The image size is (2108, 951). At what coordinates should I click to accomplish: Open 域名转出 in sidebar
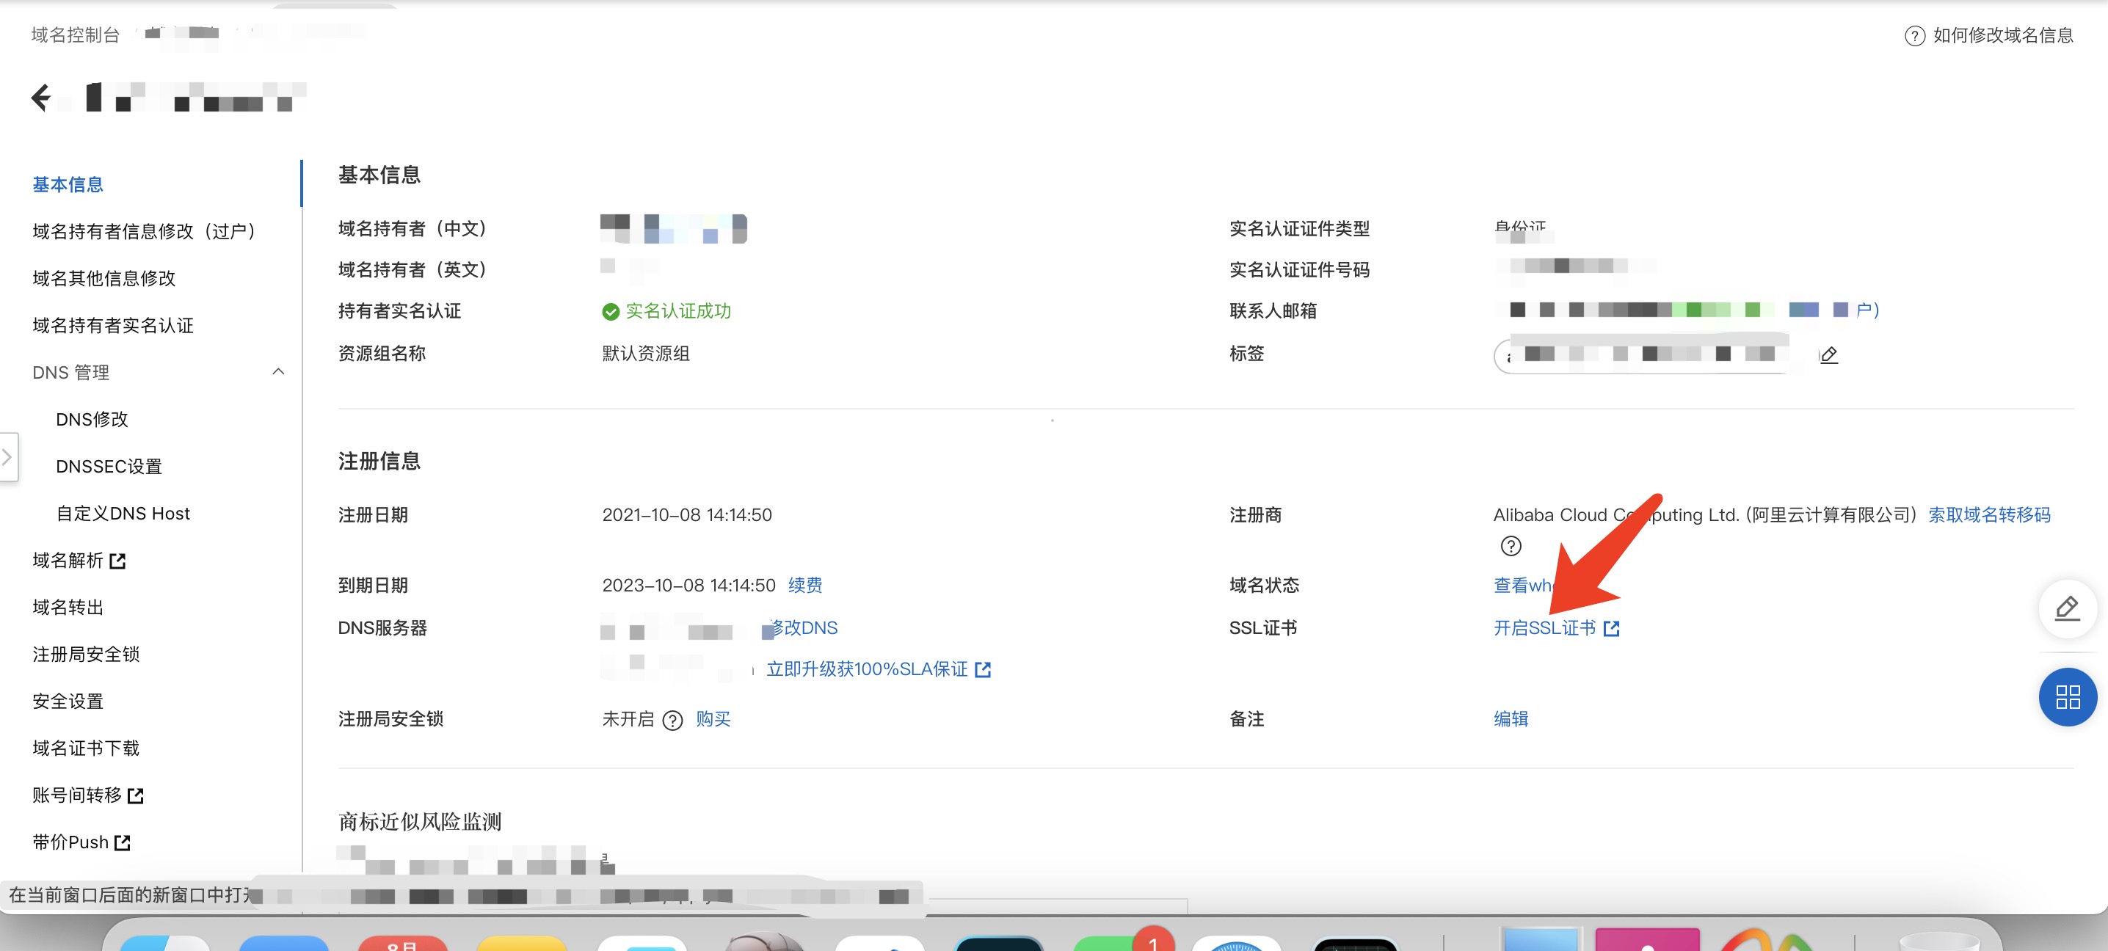click(68, 608)
